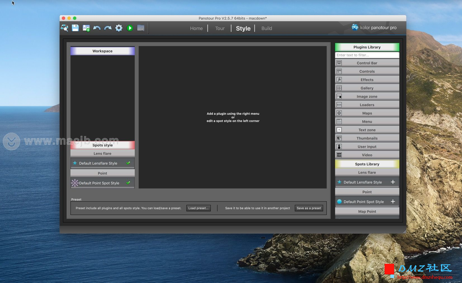Screen dimensions: 462x283
Task: Click the Effects fx icon
Action: point(339,80)
